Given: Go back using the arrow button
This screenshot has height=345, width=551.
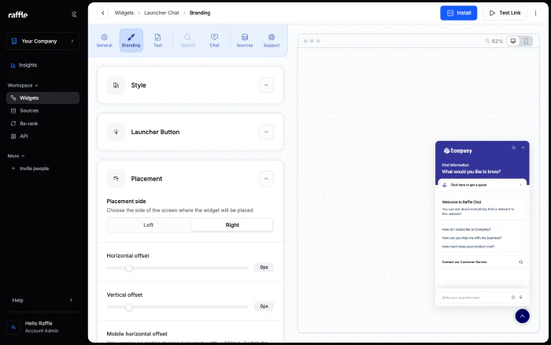Looking at the screenshot, I should [102, 13].
